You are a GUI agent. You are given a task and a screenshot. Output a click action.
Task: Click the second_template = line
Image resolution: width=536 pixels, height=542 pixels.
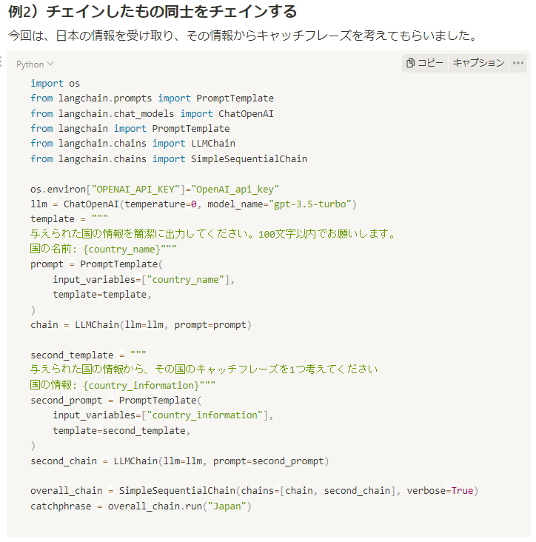click(x=88, y=355)
